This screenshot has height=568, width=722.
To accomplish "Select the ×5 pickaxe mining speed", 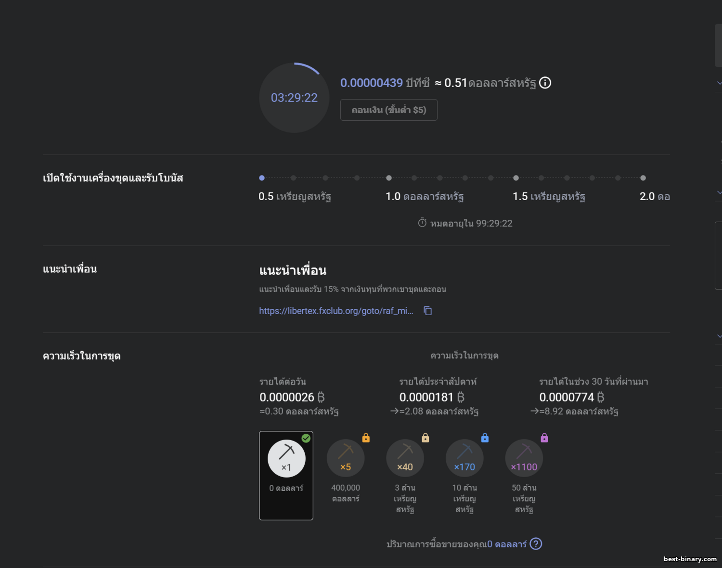I will [346, 458].
